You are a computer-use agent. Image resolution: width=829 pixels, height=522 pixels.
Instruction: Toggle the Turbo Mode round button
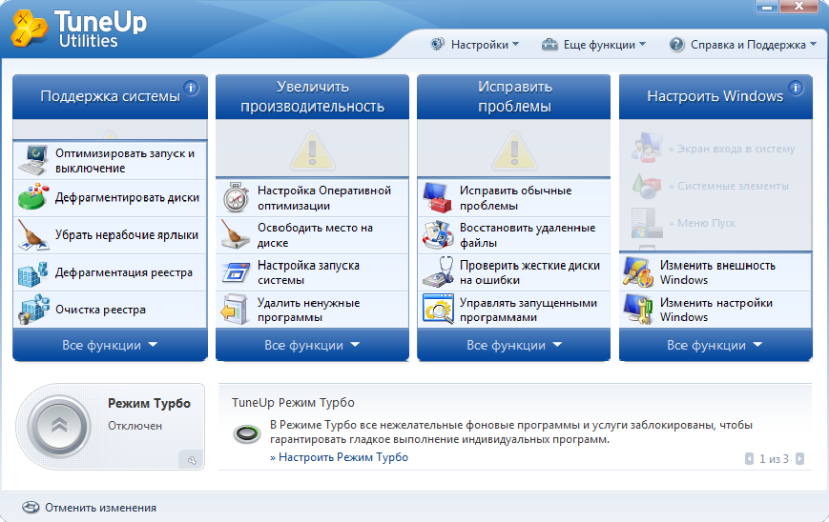pyautogui.click(x=59, y=427)
